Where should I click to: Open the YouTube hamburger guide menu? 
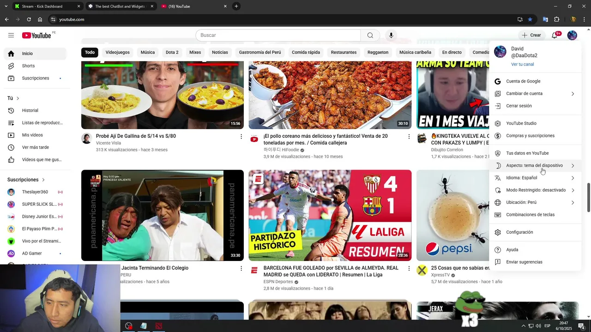click(x=11, y=35)
